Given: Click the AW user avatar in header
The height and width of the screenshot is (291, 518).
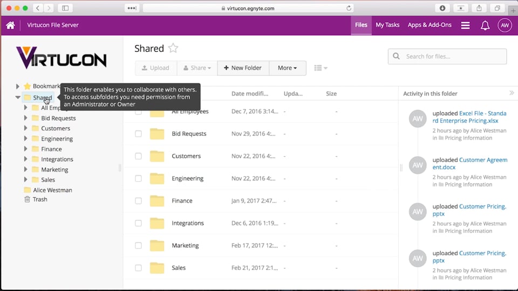Looking at the screenshot, I should click(x=505, y=25).
